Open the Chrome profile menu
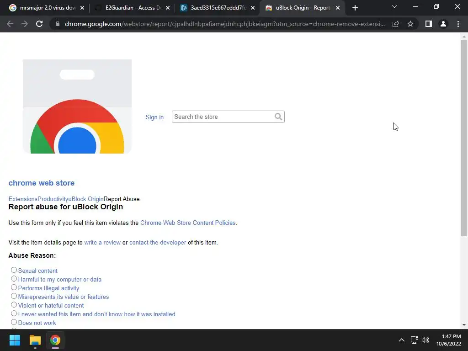Image resolution: width=468 pixels, height=351 pixels. pyautogui.click(x=443, y=24)
